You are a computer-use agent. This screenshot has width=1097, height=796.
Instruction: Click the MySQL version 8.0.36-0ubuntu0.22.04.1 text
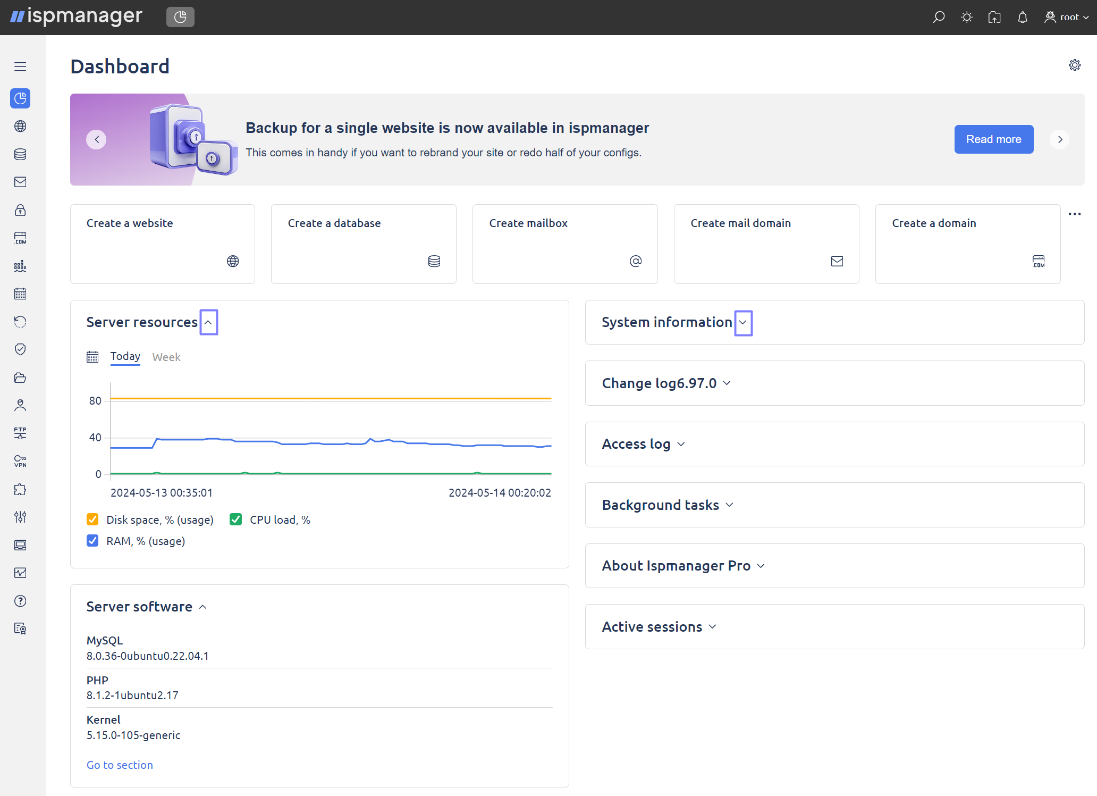148,656
